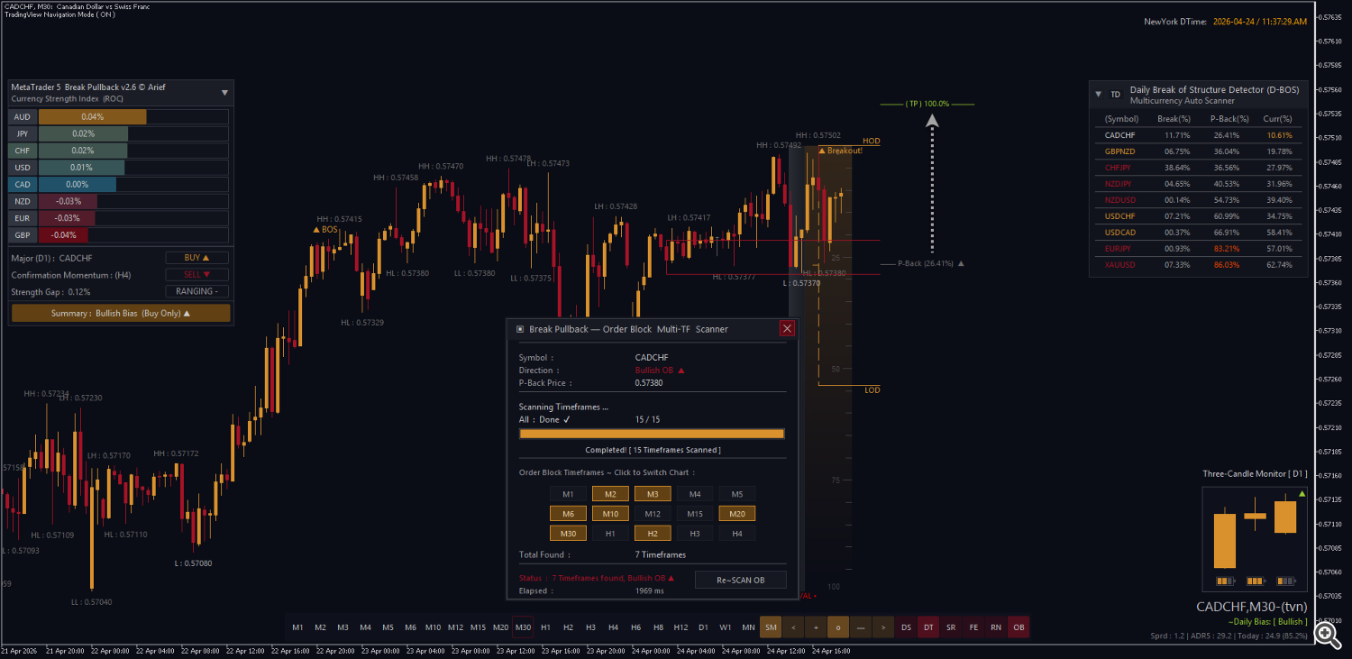Enable the SELL confirmation option
The width and height of the screenshot is (1352, 659).
pyautogui.click(x=196, y=274)
